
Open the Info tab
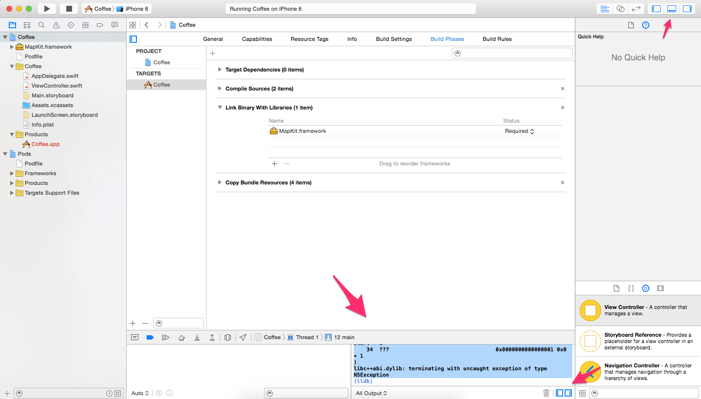point(352,39)
